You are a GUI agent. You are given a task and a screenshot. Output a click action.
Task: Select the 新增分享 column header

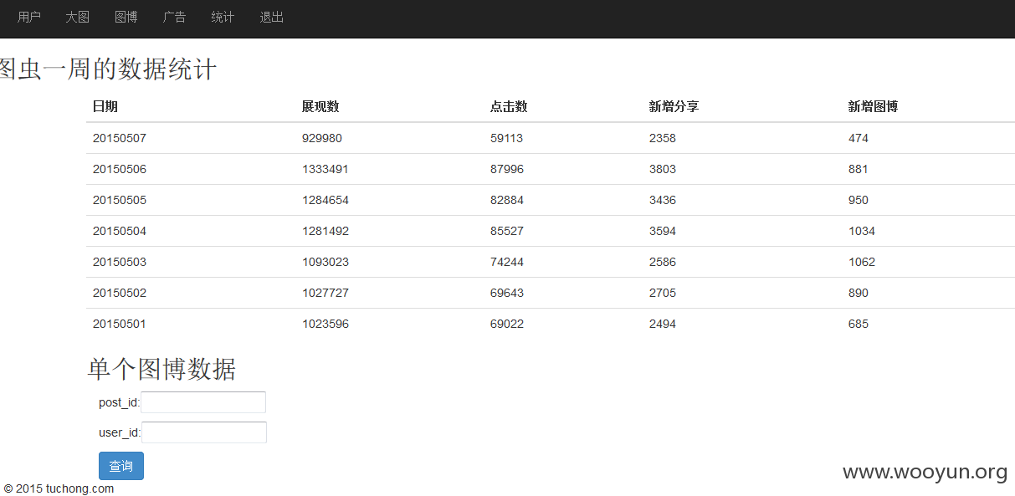[674, 106]
